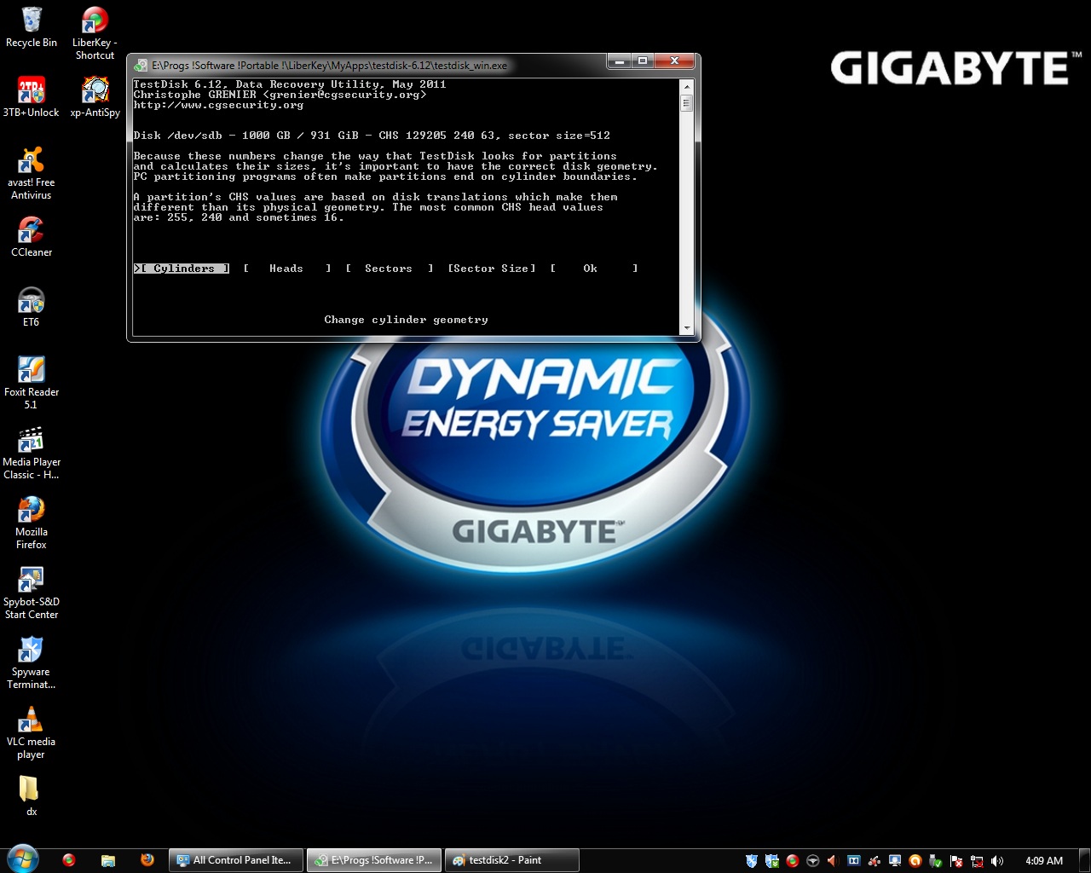1091x873 pixels.
Task: Minimize the testdisk console window
Action: [620, 61]
